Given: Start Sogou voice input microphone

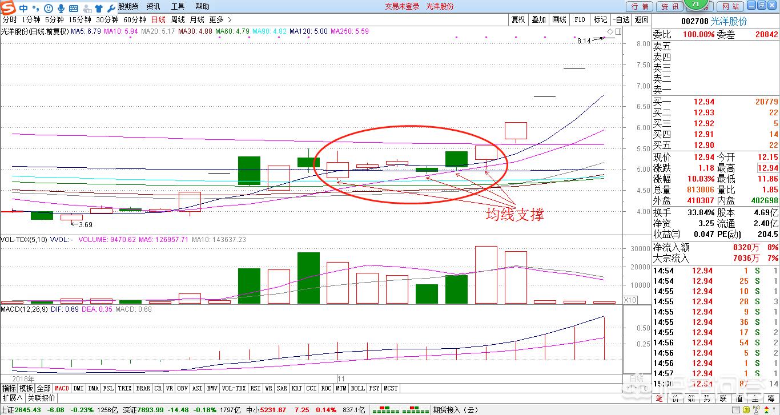Looking at the screenshot, I should [x=61, y=8].
